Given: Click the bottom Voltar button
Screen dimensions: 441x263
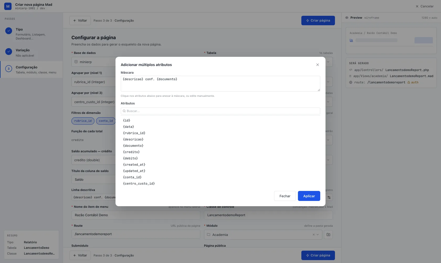Looking at the screenshot, I should pos(80,255).
